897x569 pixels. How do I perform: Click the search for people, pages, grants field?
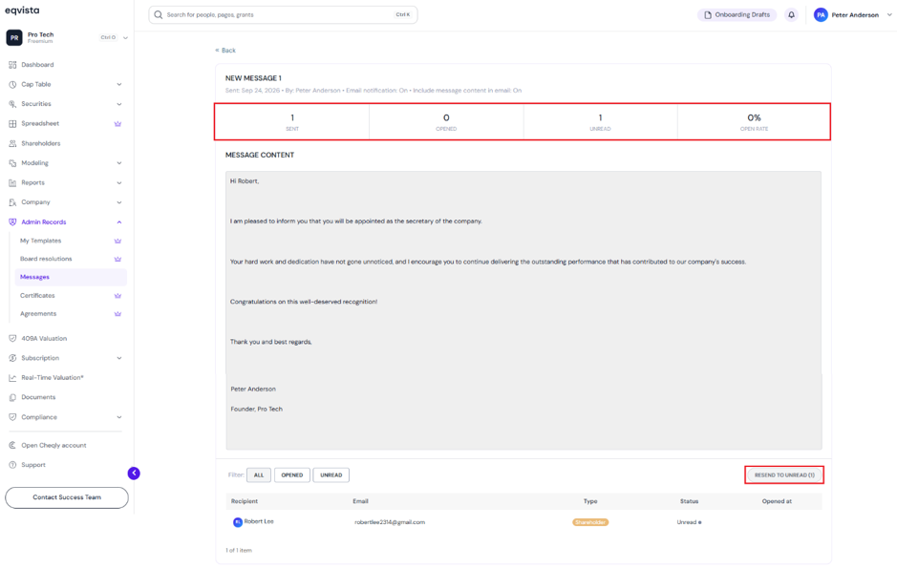coord(283,15)
